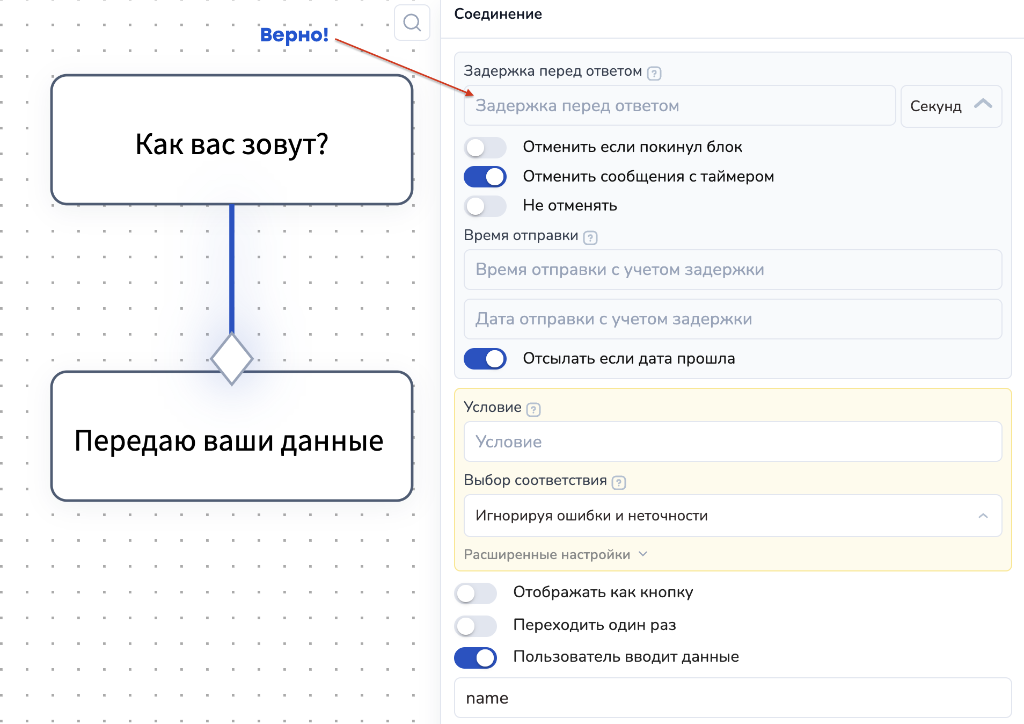Select the diamond connector on the arrow
Image resolution: width=1024 pixels, height=724 pixels.
click(x=232, y=359)
